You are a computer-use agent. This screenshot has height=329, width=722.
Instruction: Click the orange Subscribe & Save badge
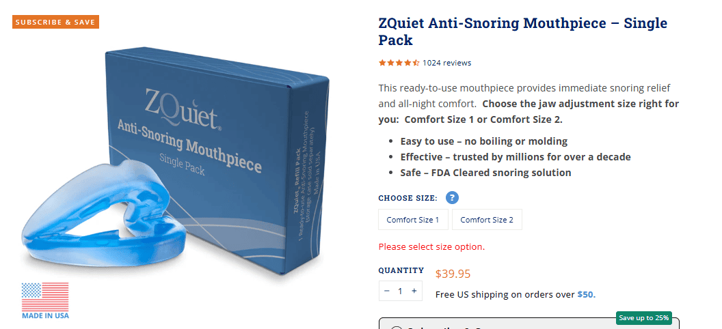55,22
